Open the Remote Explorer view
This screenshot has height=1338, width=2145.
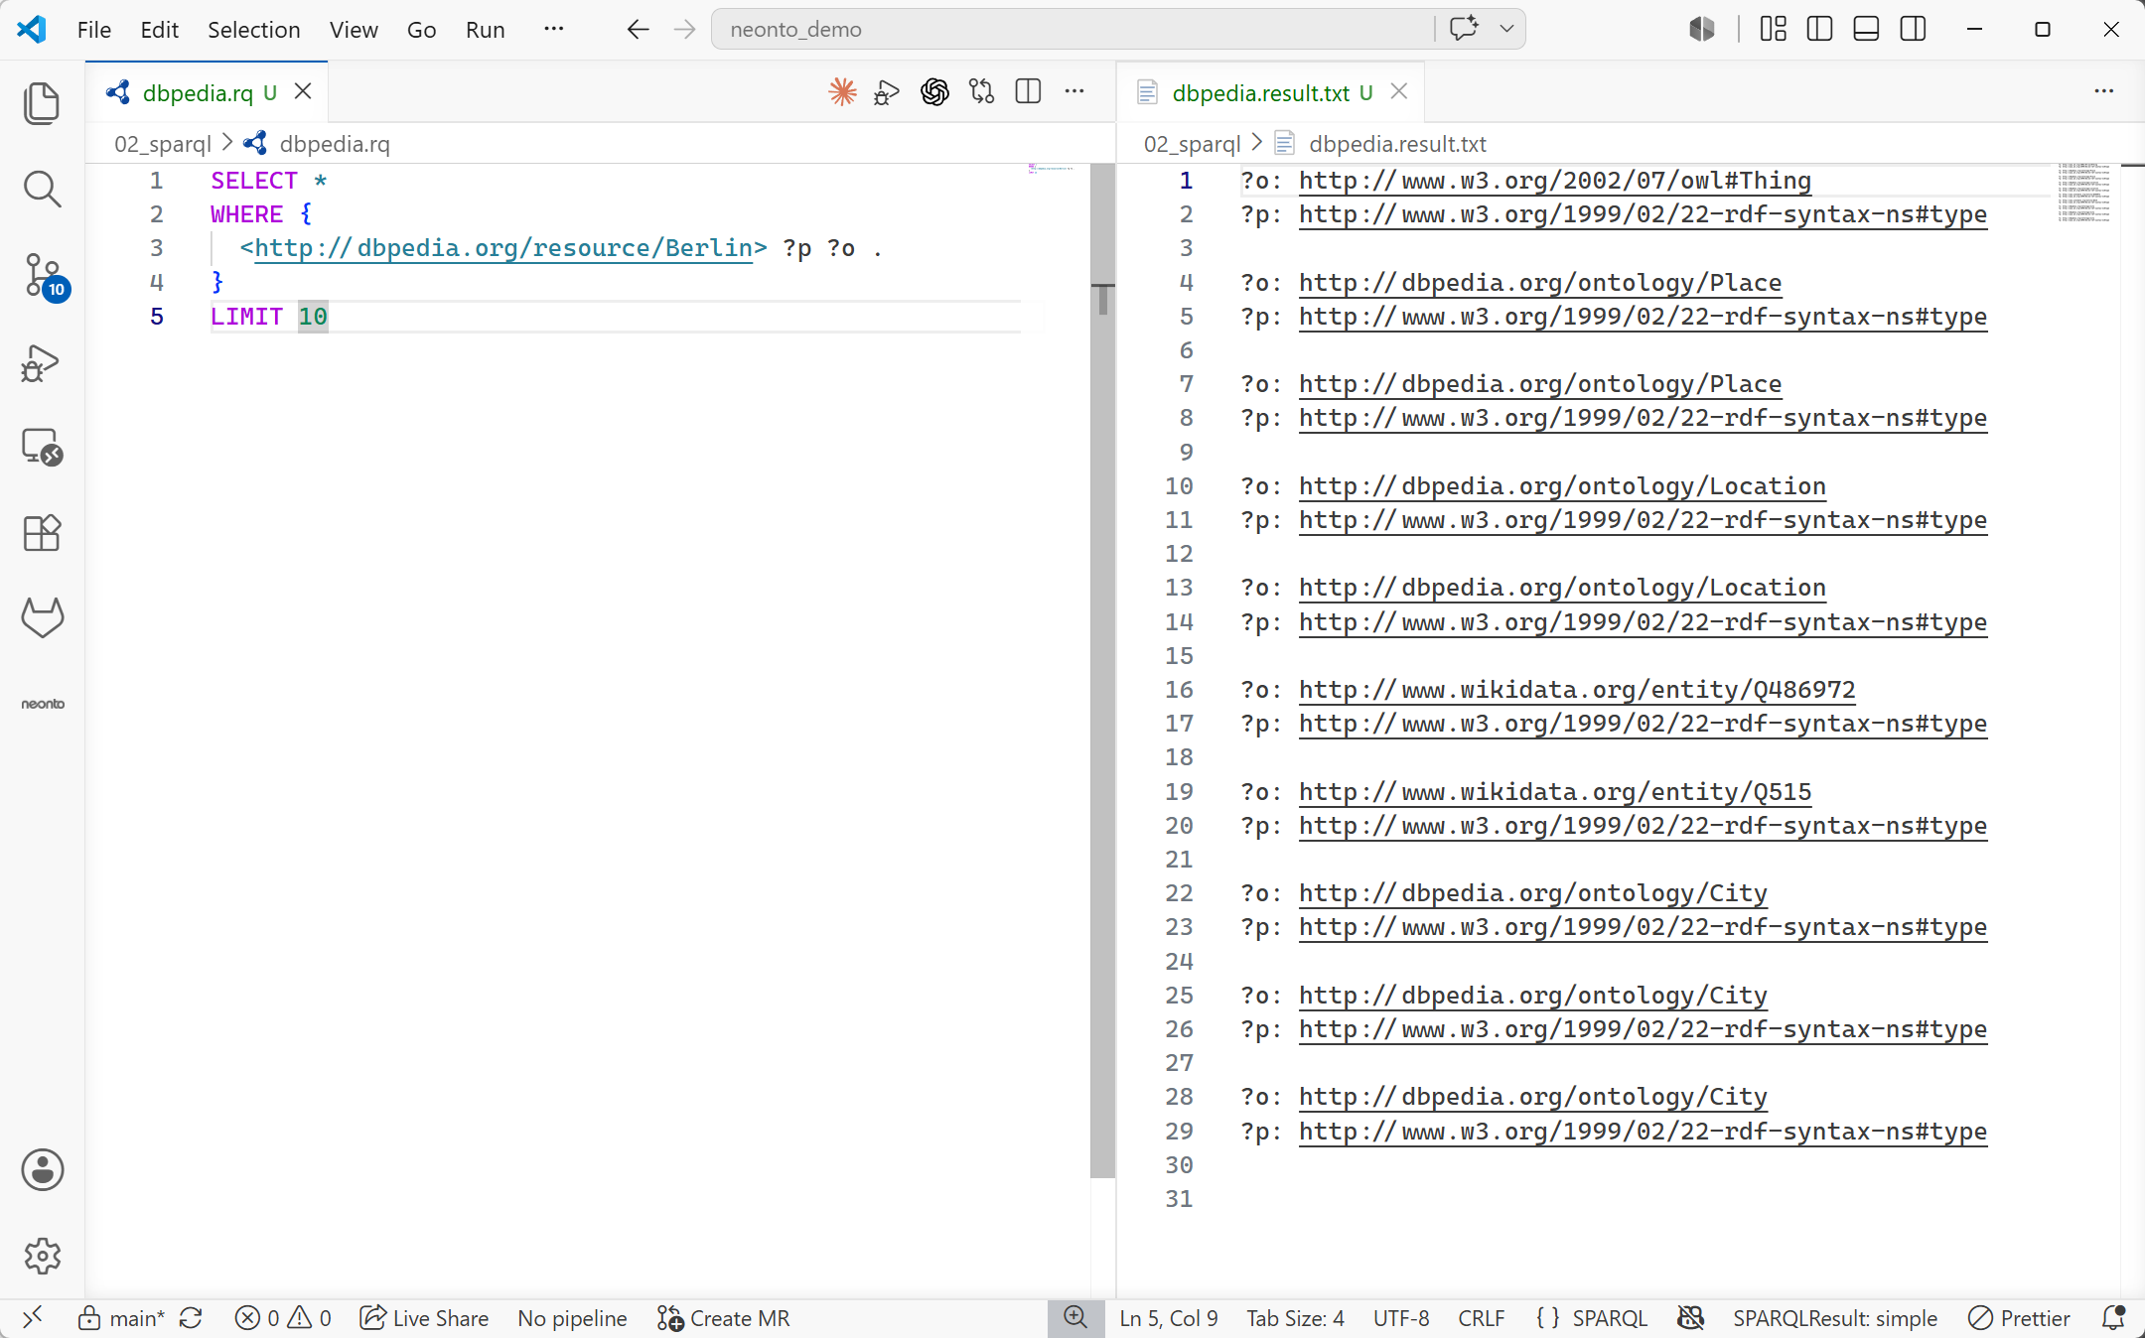point(42,448)
